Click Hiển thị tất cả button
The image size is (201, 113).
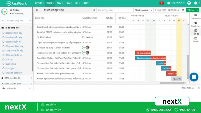pos(188,88)
